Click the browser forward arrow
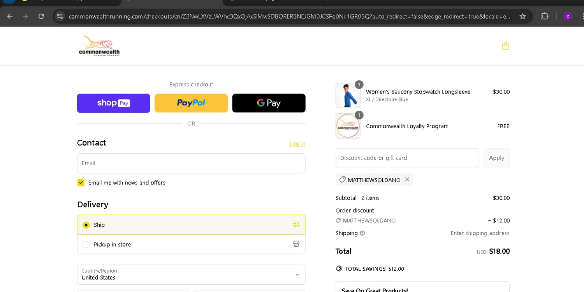584x292 pixels. tap(25, 16)
